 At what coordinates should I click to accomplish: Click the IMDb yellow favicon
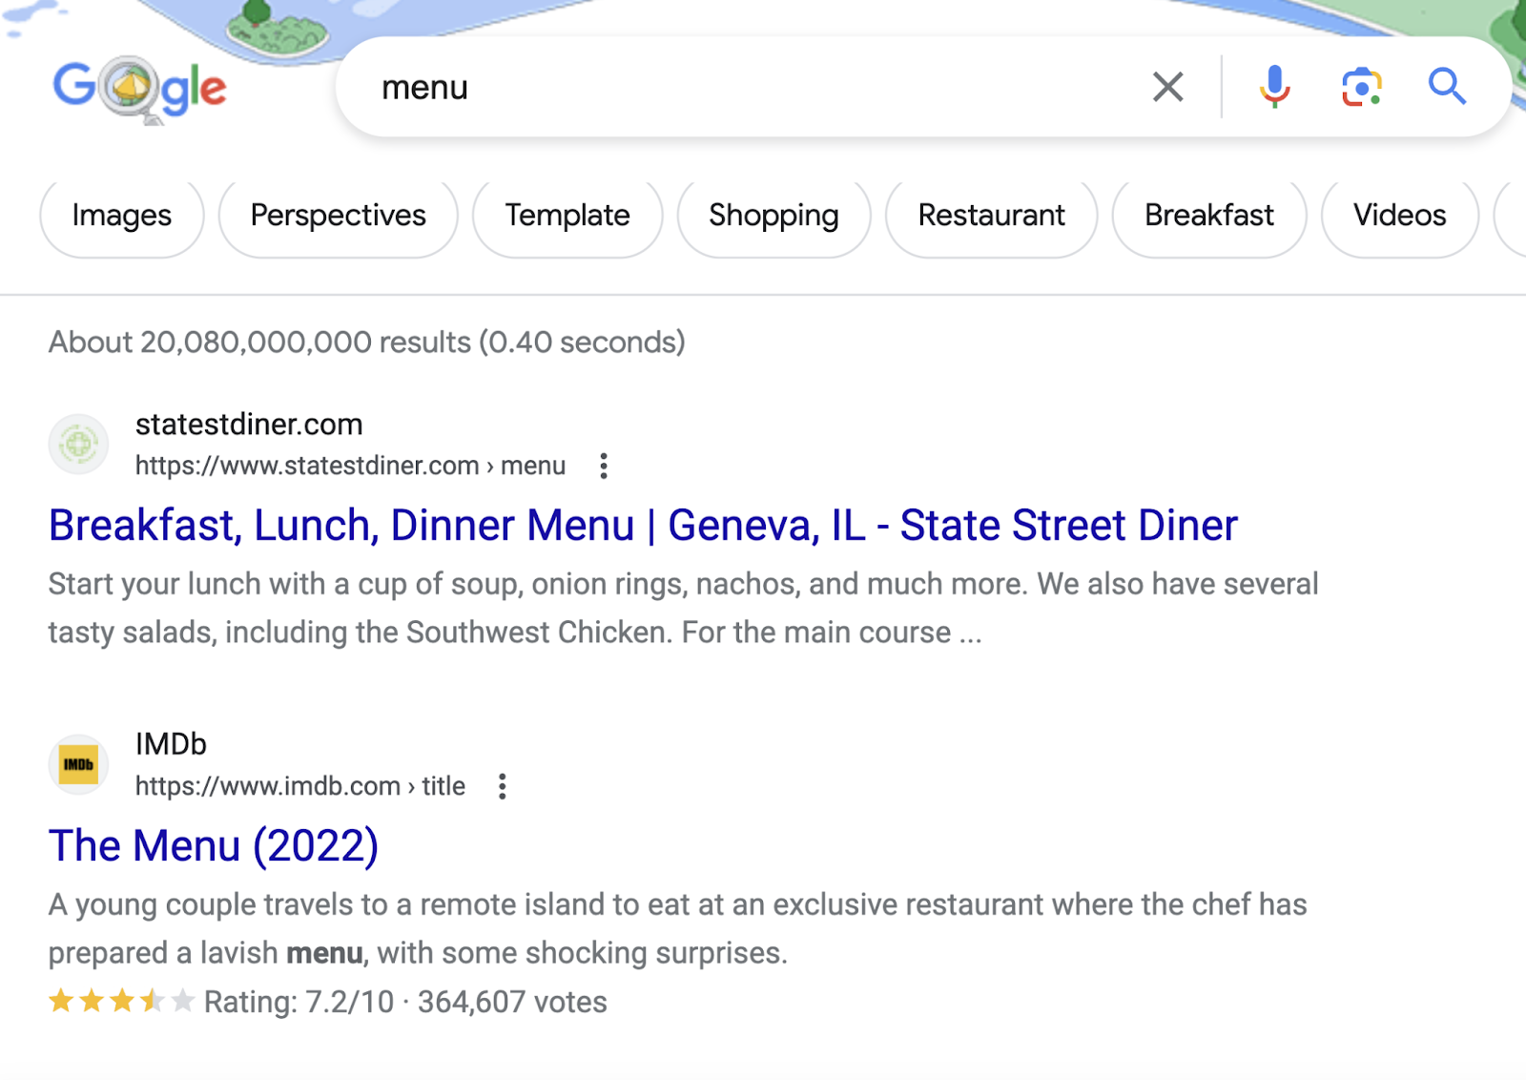coord(79,764)
